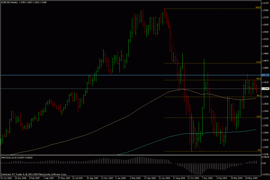Click the 4 Feb 2007 date label

point(35,178)
